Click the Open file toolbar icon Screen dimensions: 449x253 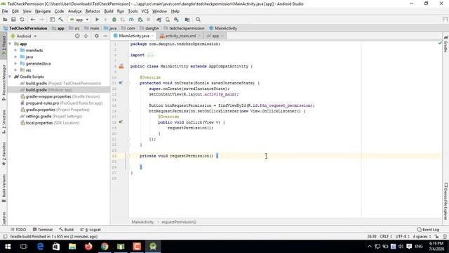coord(5,20)
